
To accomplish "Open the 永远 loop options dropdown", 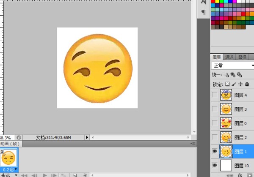I will (x=9, y=175).
